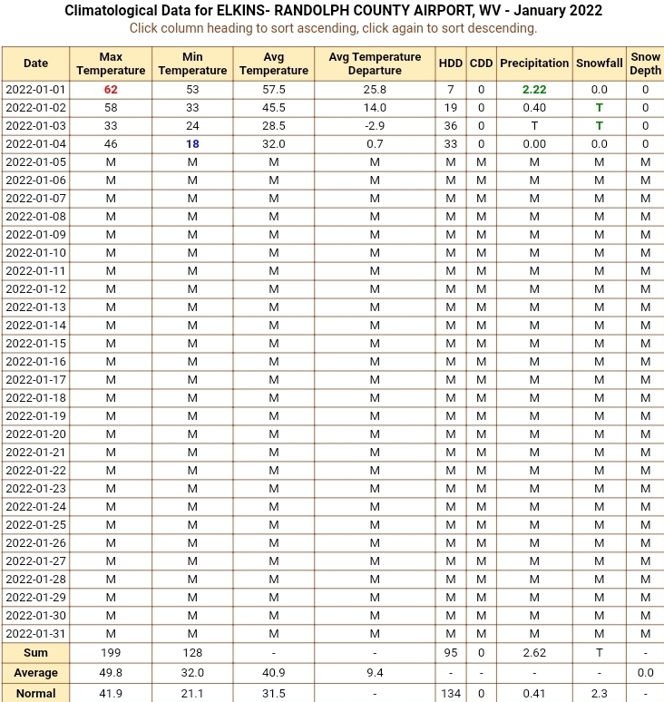Select the Average row label
Image resolution: width=664 pixels, height=702 pixels.
click(x=35, y=673)
